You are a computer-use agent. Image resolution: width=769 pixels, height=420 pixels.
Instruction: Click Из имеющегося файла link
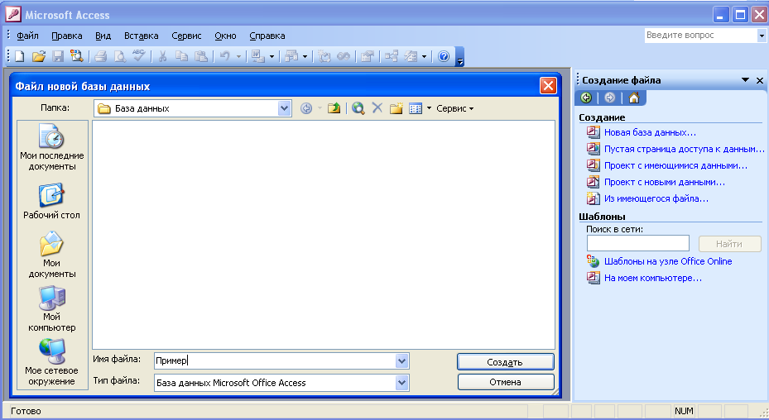point(656,199)
